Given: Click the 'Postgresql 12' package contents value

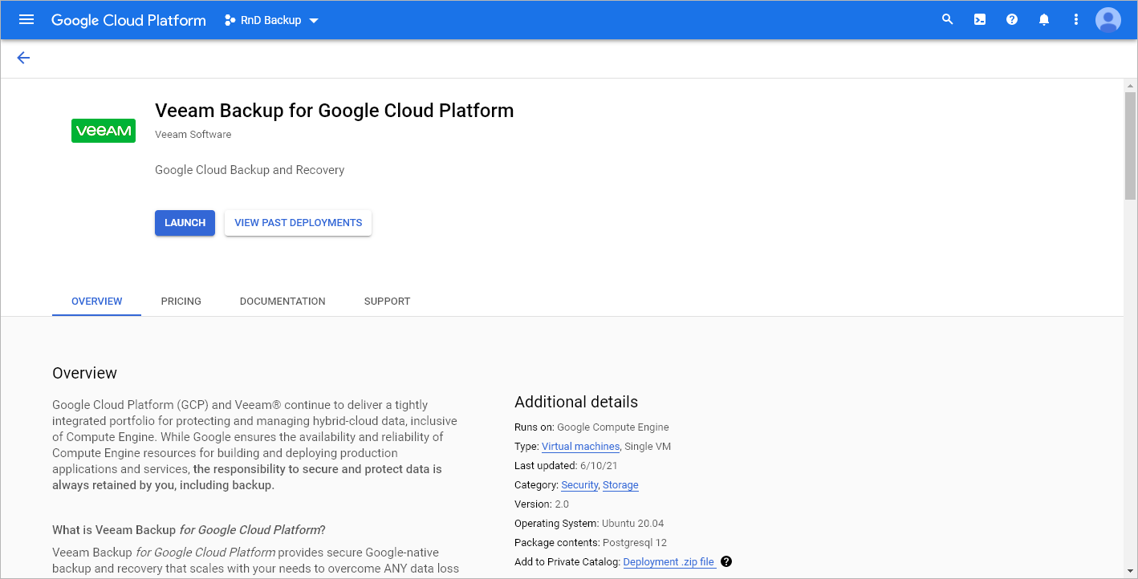Looking at the screenshot, I should (635, 543).
